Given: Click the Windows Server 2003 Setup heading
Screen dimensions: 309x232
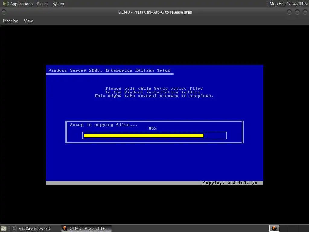Looking at the screenshot, I should 109,70.
